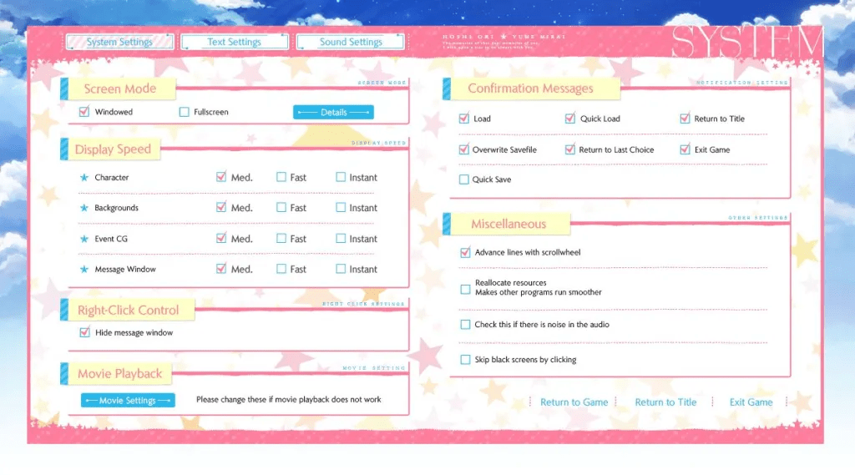Set Character speed to Fast

pyautogui.click(x=281, y=177)
